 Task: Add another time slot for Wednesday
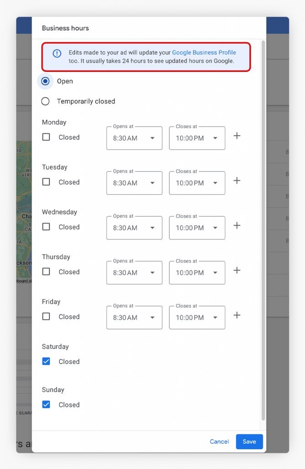tap(237, 225)
